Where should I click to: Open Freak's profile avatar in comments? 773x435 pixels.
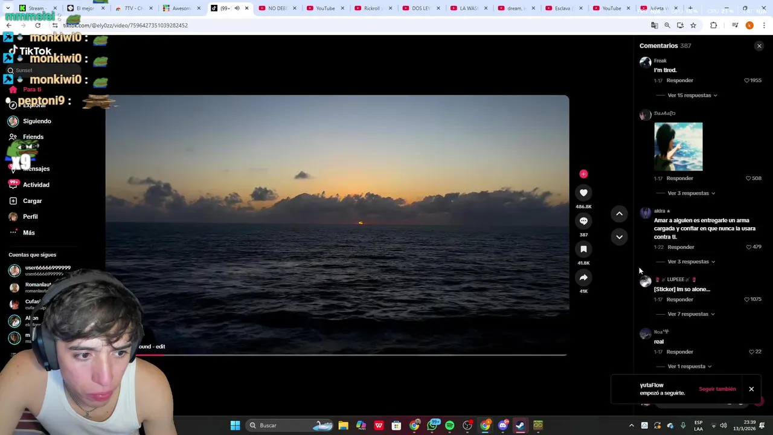pyautogui.click(x=645, y=62)
